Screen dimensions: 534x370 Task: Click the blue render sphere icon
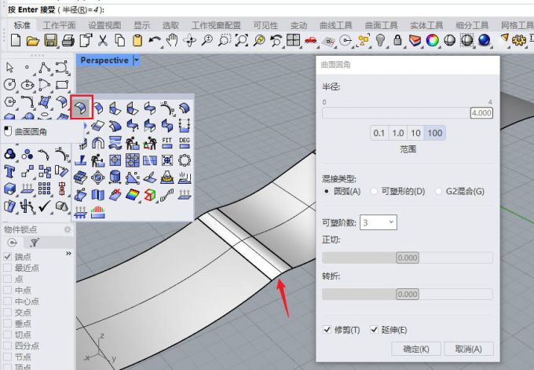[484, 41]
